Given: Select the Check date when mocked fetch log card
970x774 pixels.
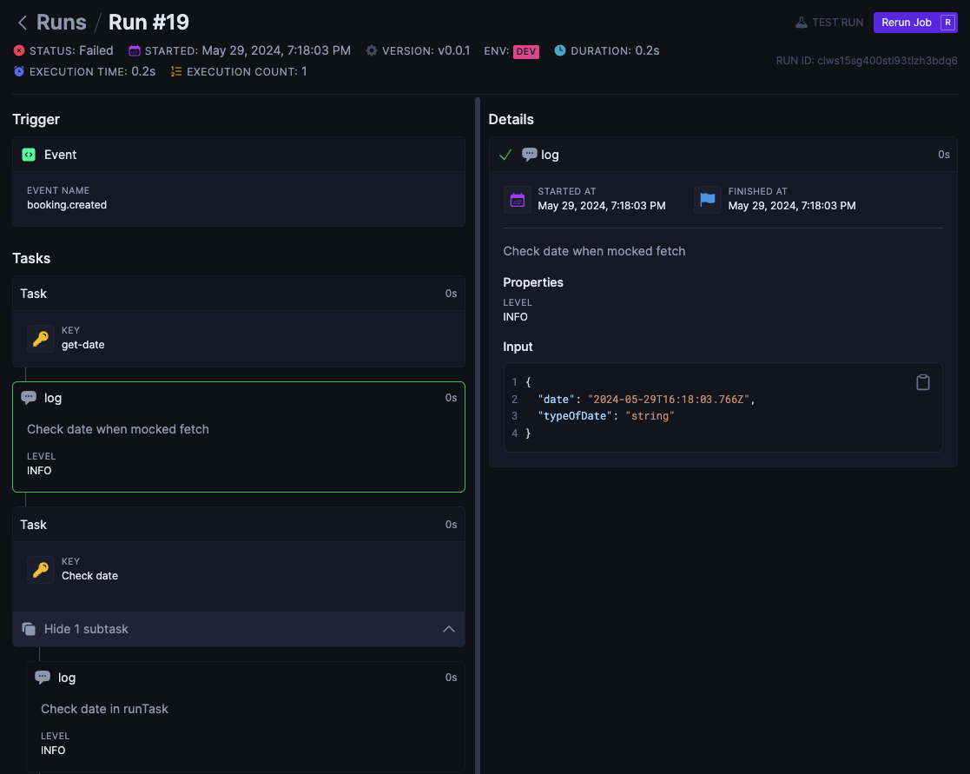Looking at the screenshot, I should coord(239,437).
